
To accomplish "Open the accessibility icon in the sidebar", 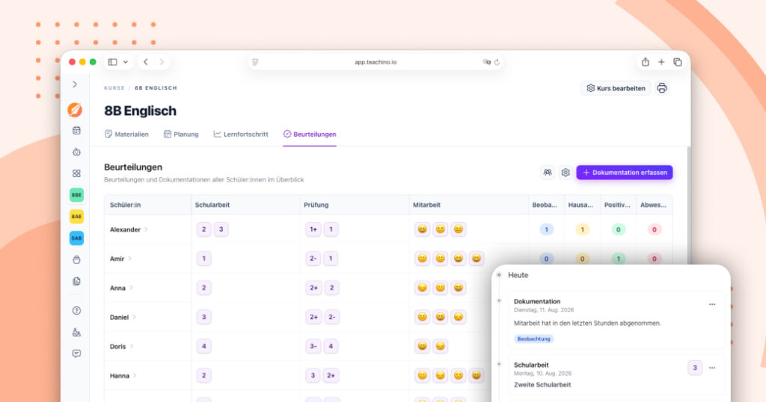I will pos(77,333).
